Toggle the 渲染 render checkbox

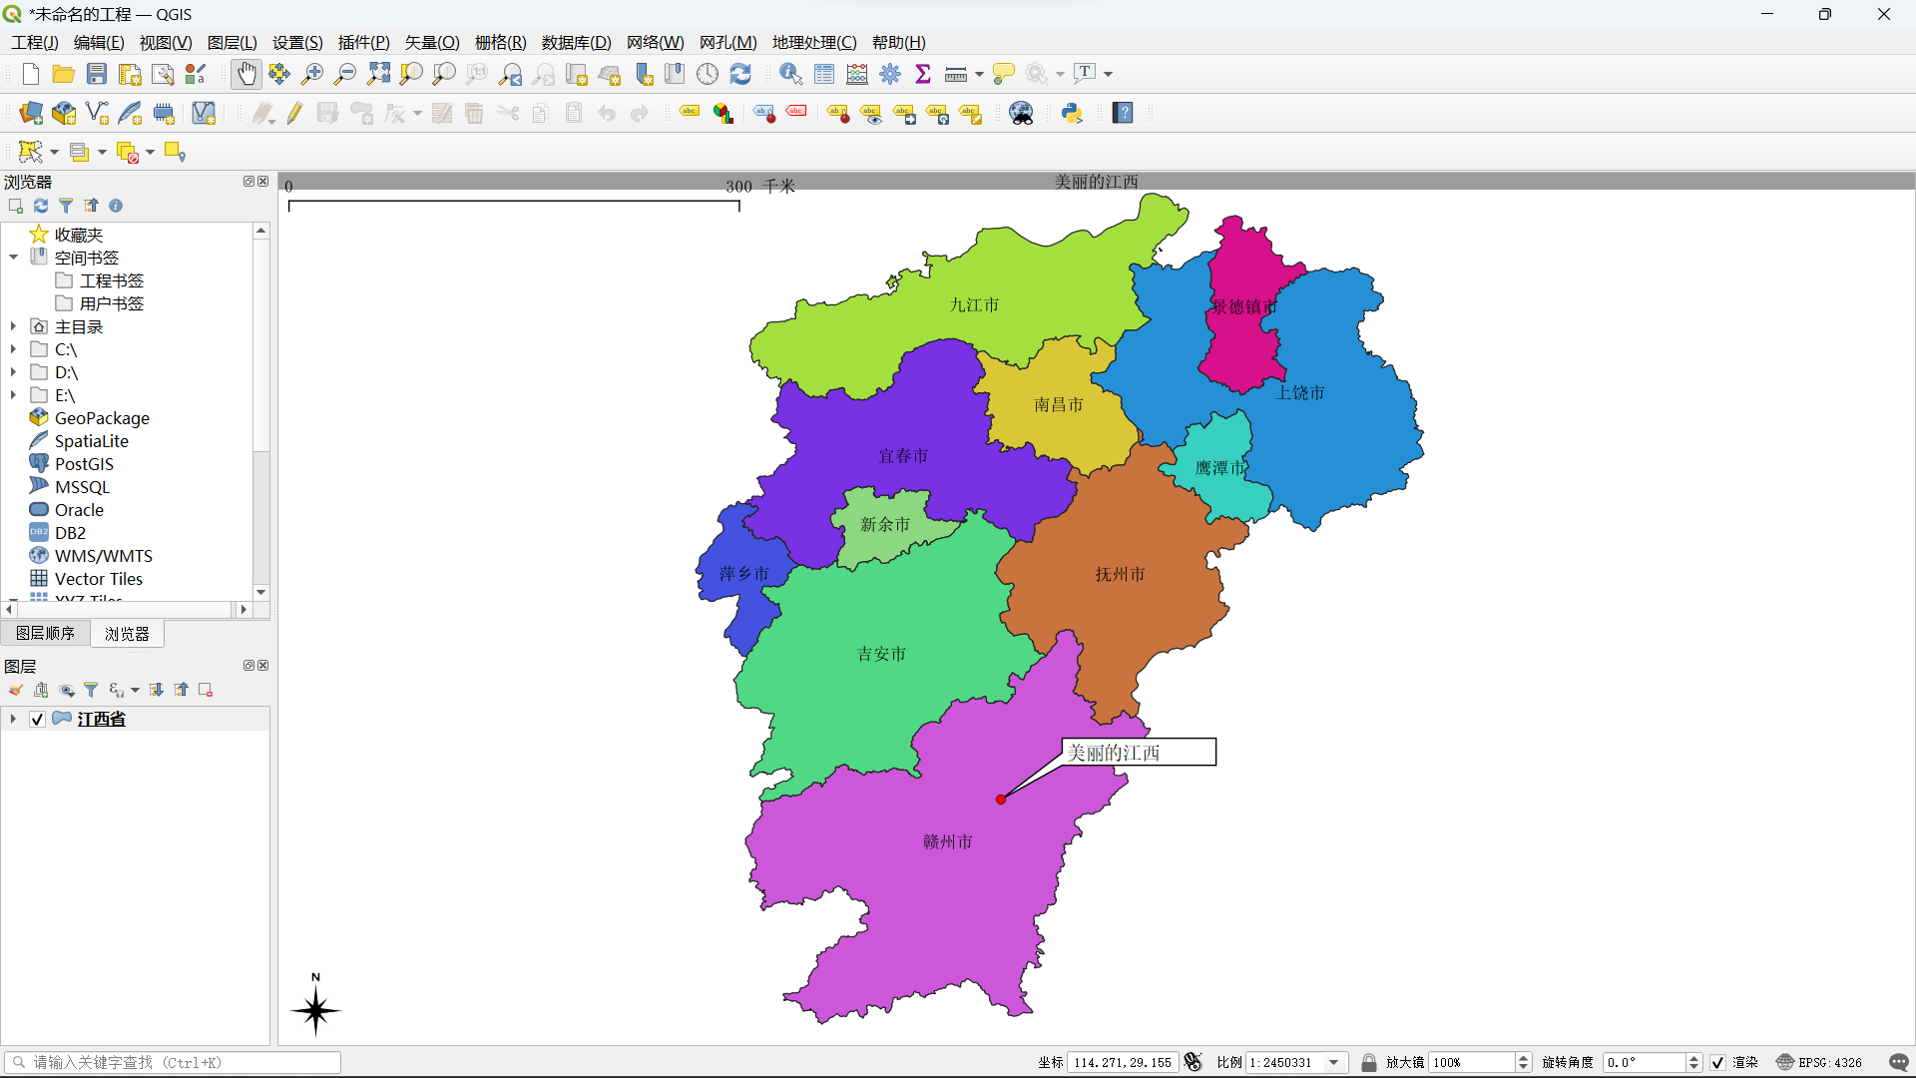(x=1717, y=1062)
